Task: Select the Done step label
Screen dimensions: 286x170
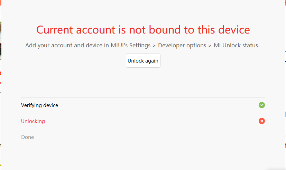Action: (27, 137)
